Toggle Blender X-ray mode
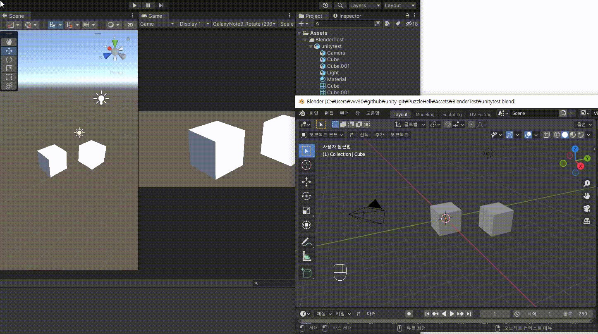Image resolution: width=598 pixels, height=334 pixels. 547,135
